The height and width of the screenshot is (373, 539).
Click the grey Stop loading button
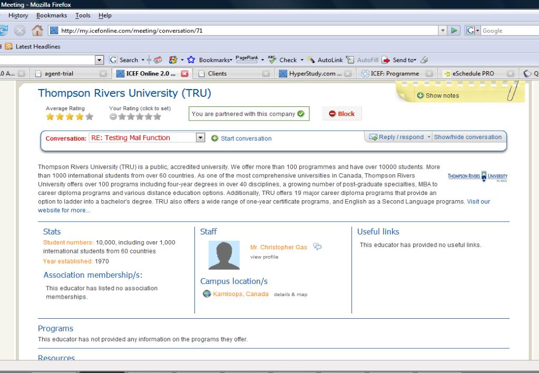pyautogui.click(x=20, y=31)
